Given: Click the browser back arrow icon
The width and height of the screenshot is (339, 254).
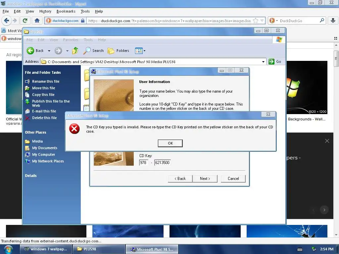Looking at the screenshot, I should 7,21.
